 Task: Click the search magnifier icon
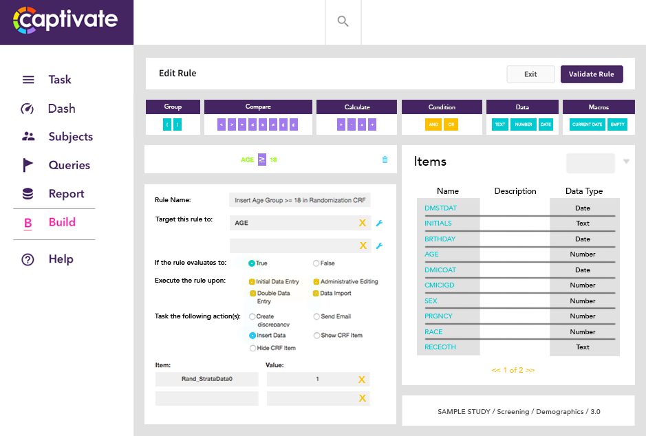tap(343, 21)
